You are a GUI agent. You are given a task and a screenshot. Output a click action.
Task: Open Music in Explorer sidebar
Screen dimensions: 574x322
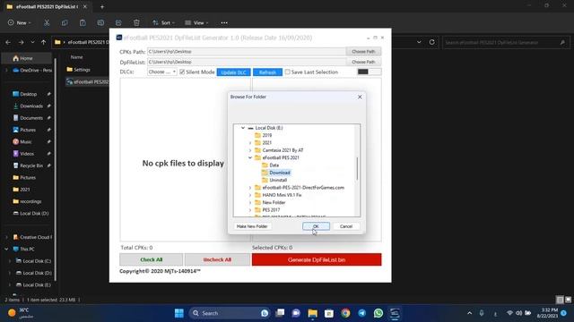26,141
